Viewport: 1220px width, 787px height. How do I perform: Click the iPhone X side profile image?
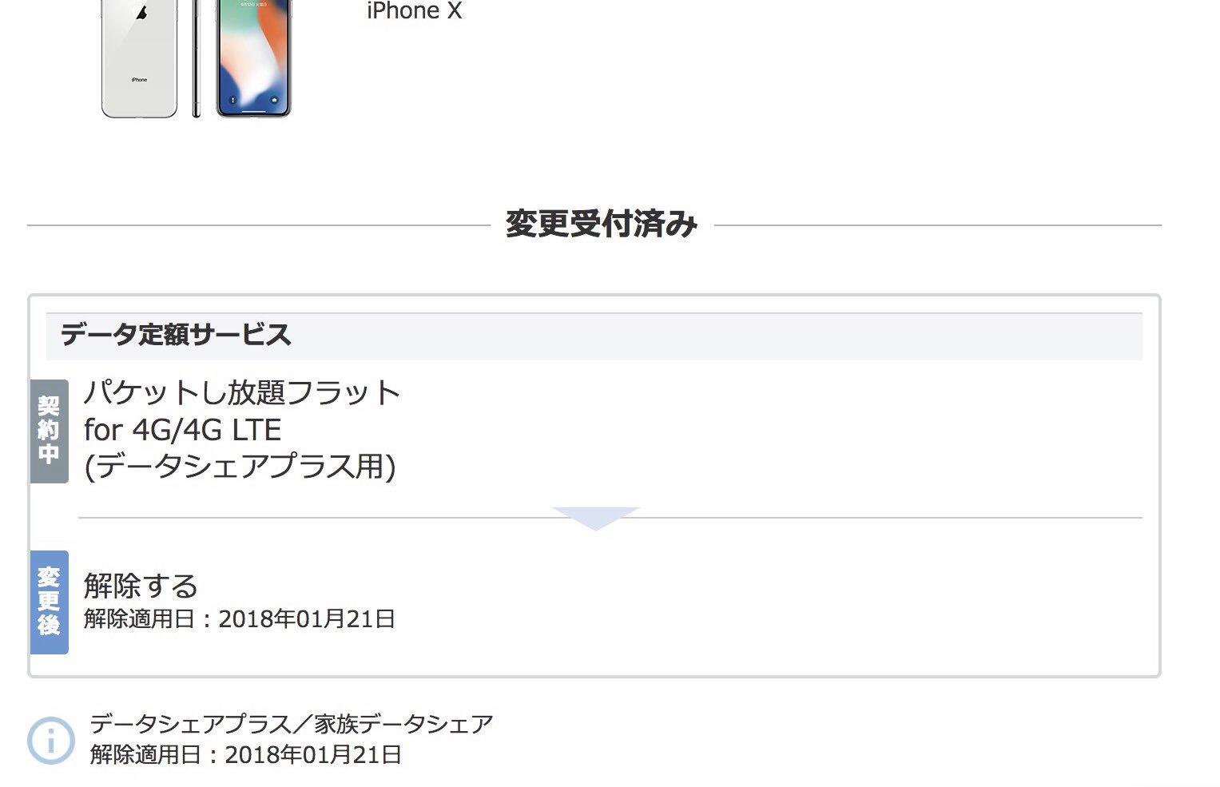(x=196, y=58)
